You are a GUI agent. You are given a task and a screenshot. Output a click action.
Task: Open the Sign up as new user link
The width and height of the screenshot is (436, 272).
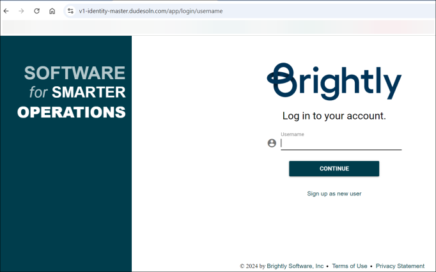click(x=334, y=193)
